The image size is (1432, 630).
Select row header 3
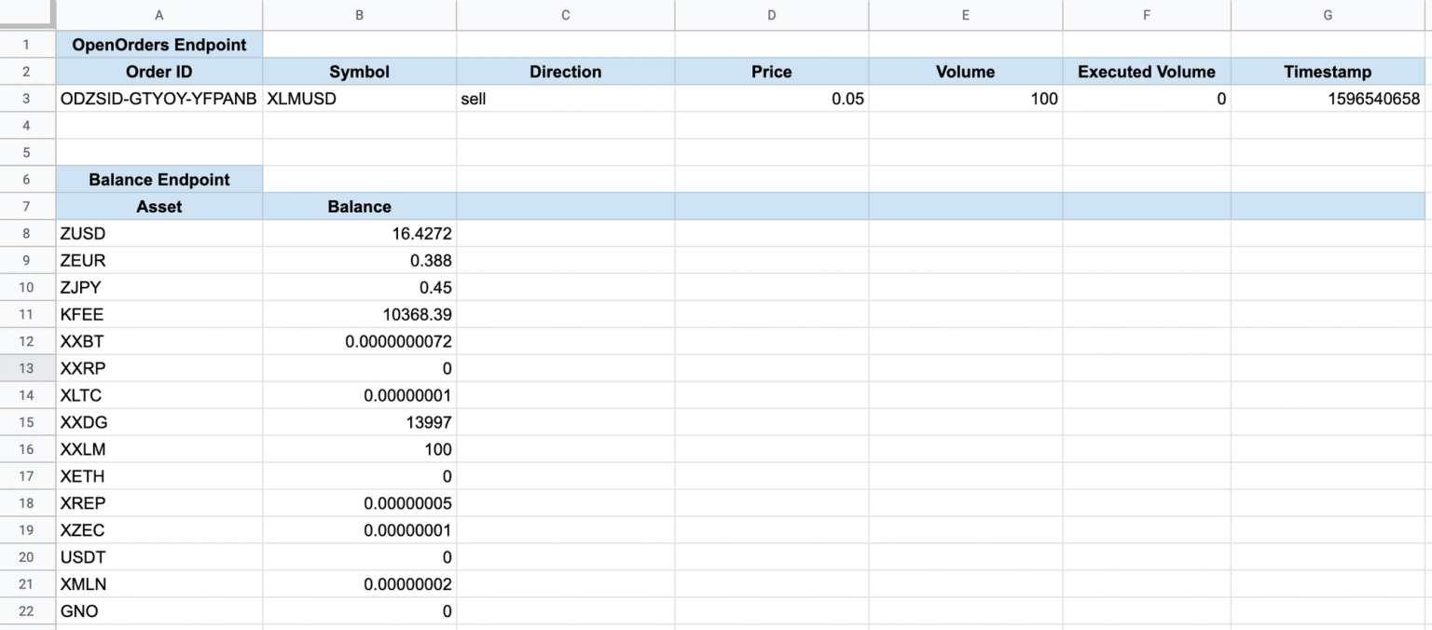coord(26,98)
